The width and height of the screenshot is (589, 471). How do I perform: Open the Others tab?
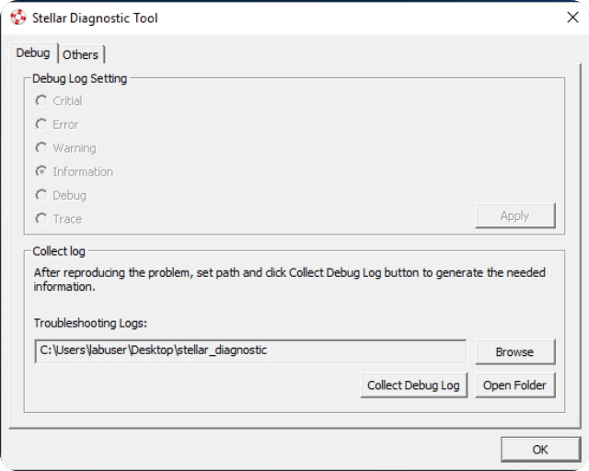pos(80,55)
